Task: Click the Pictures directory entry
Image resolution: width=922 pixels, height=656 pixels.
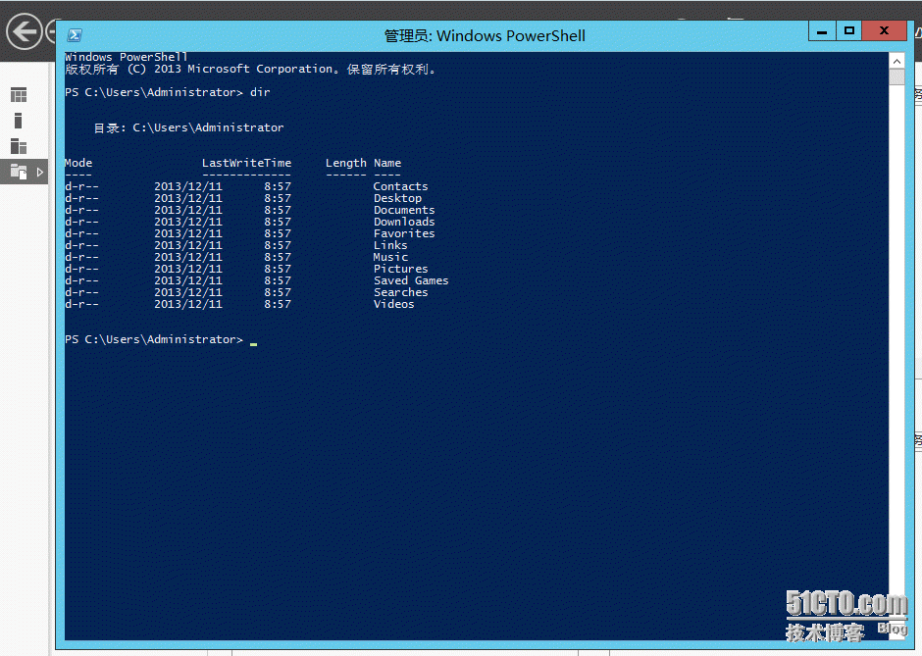Action: coord(400,269)
